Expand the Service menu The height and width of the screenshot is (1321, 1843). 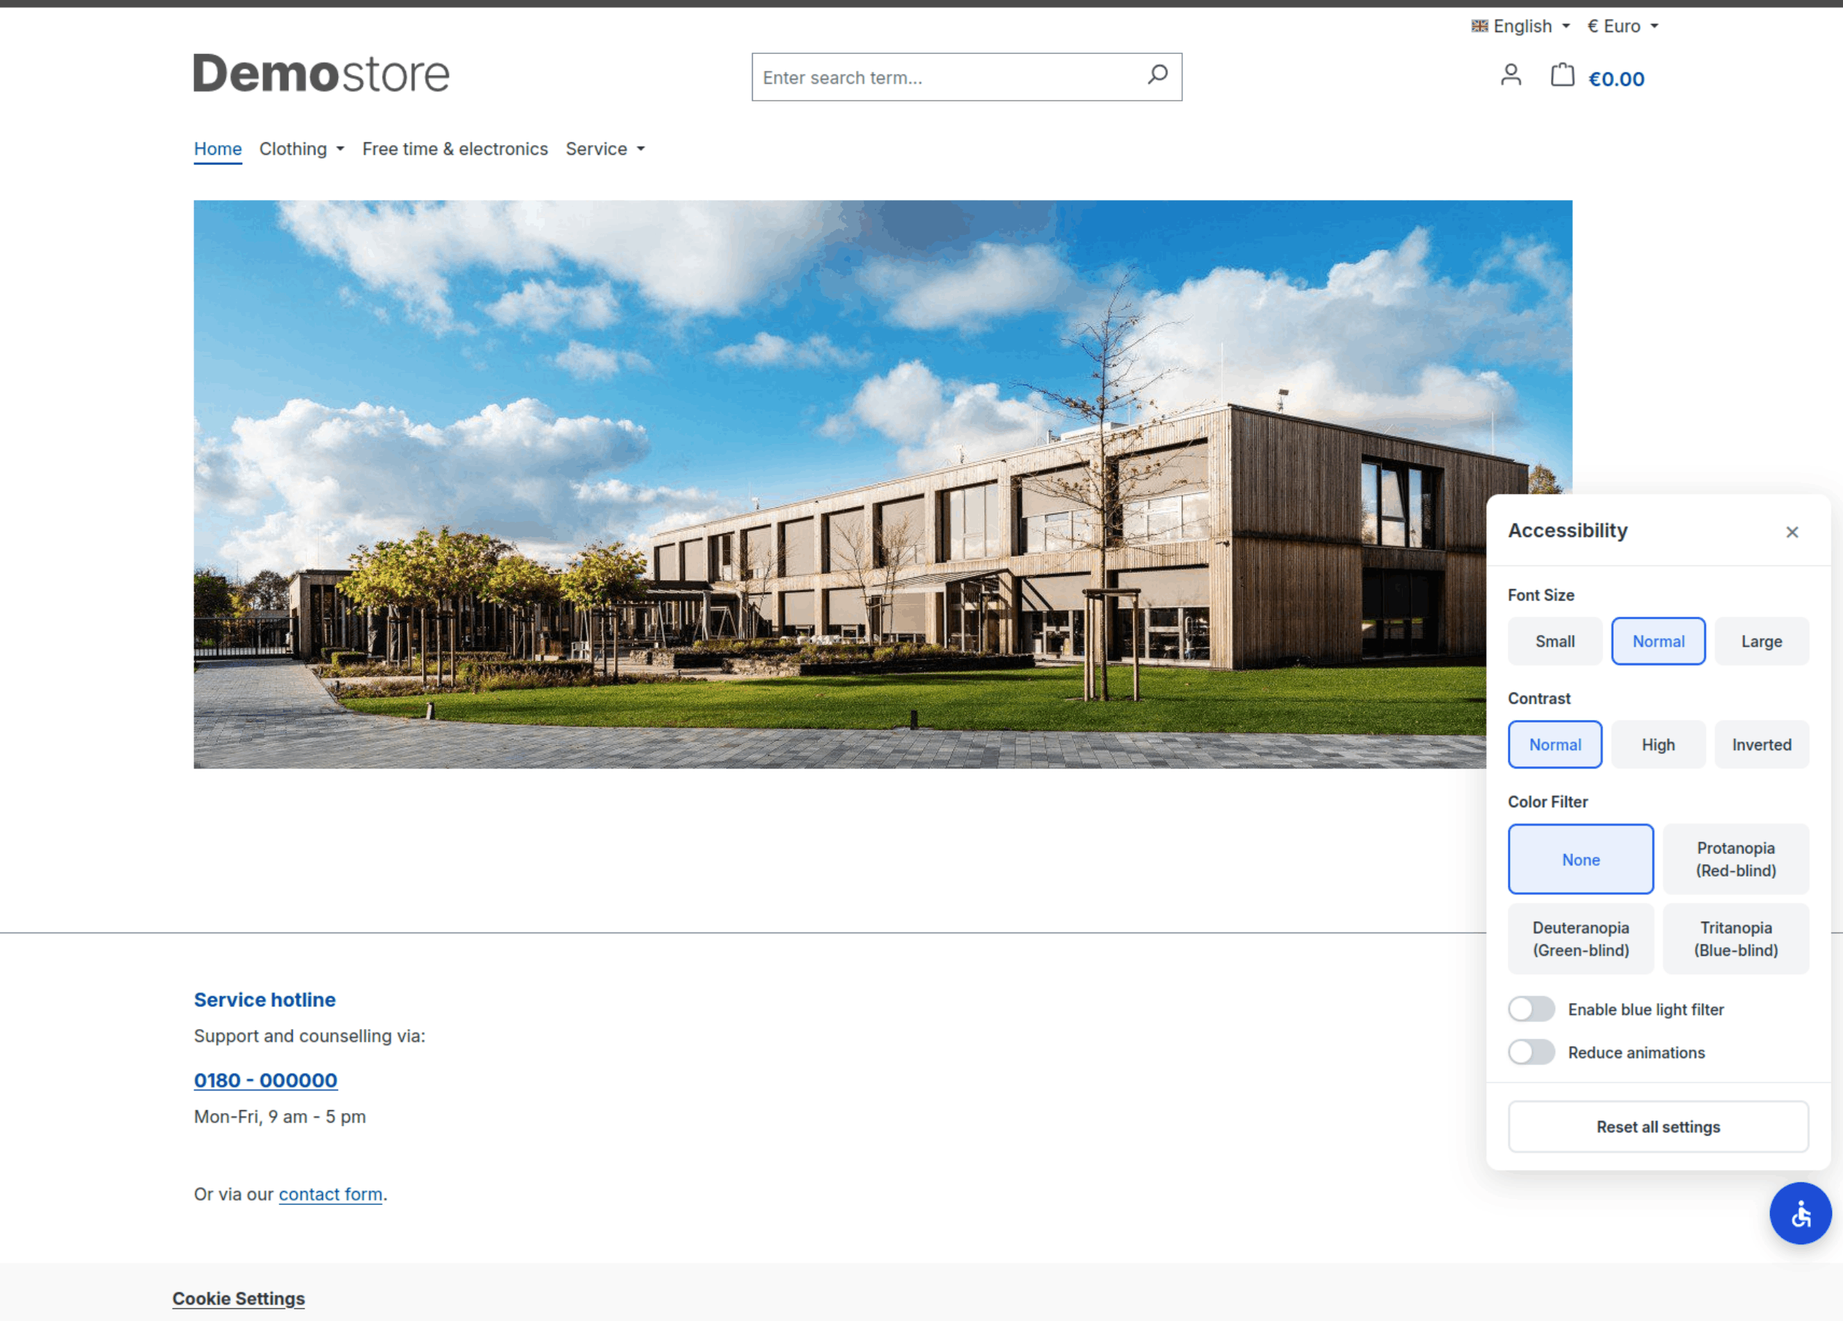605,149
